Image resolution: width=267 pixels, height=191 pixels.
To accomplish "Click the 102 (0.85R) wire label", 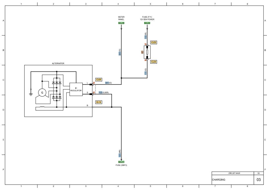I will tap(103, 93).
